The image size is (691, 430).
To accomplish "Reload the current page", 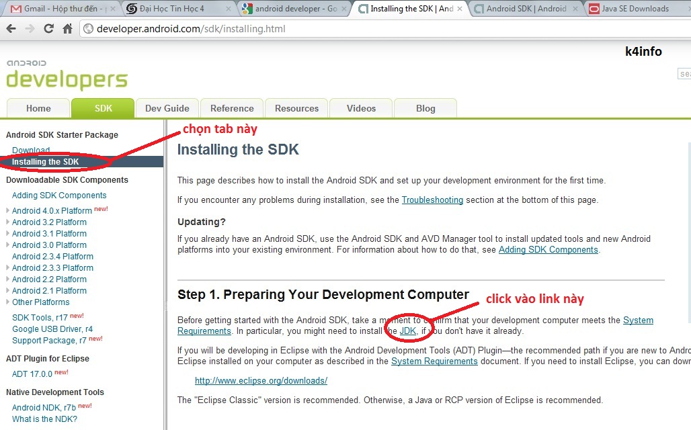I will 48,29.
